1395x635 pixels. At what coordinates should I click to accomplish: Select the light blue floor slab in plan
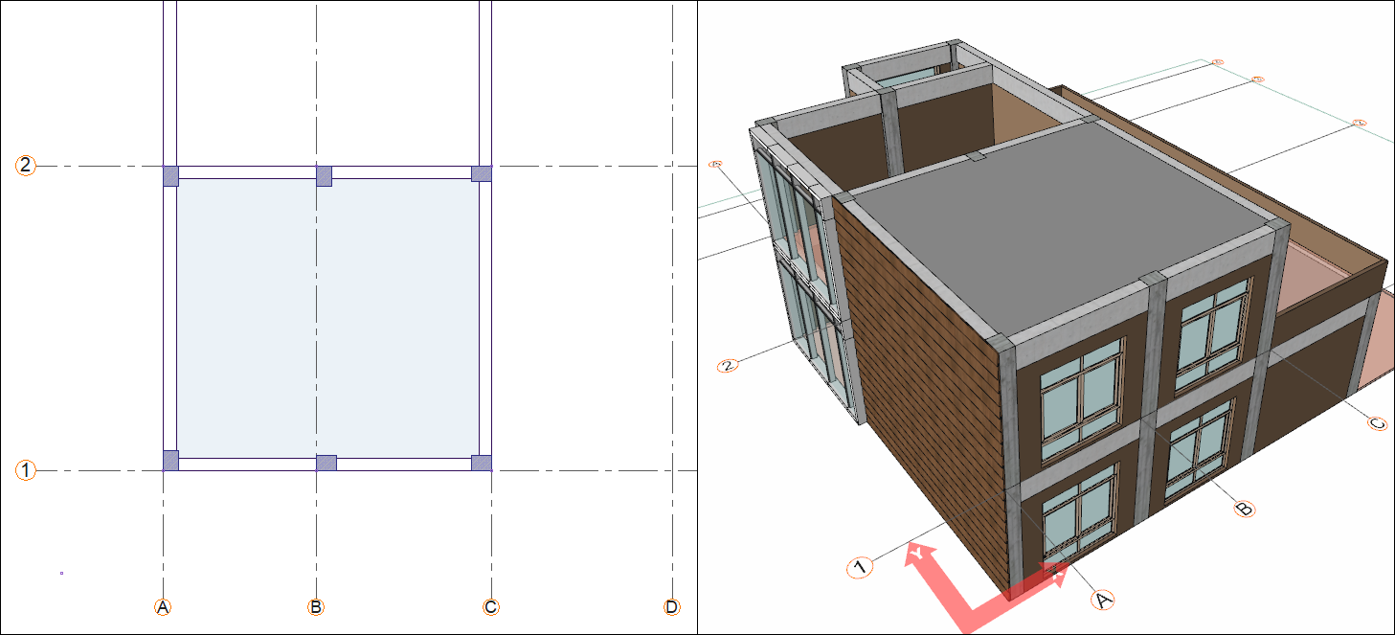point(326,316)
